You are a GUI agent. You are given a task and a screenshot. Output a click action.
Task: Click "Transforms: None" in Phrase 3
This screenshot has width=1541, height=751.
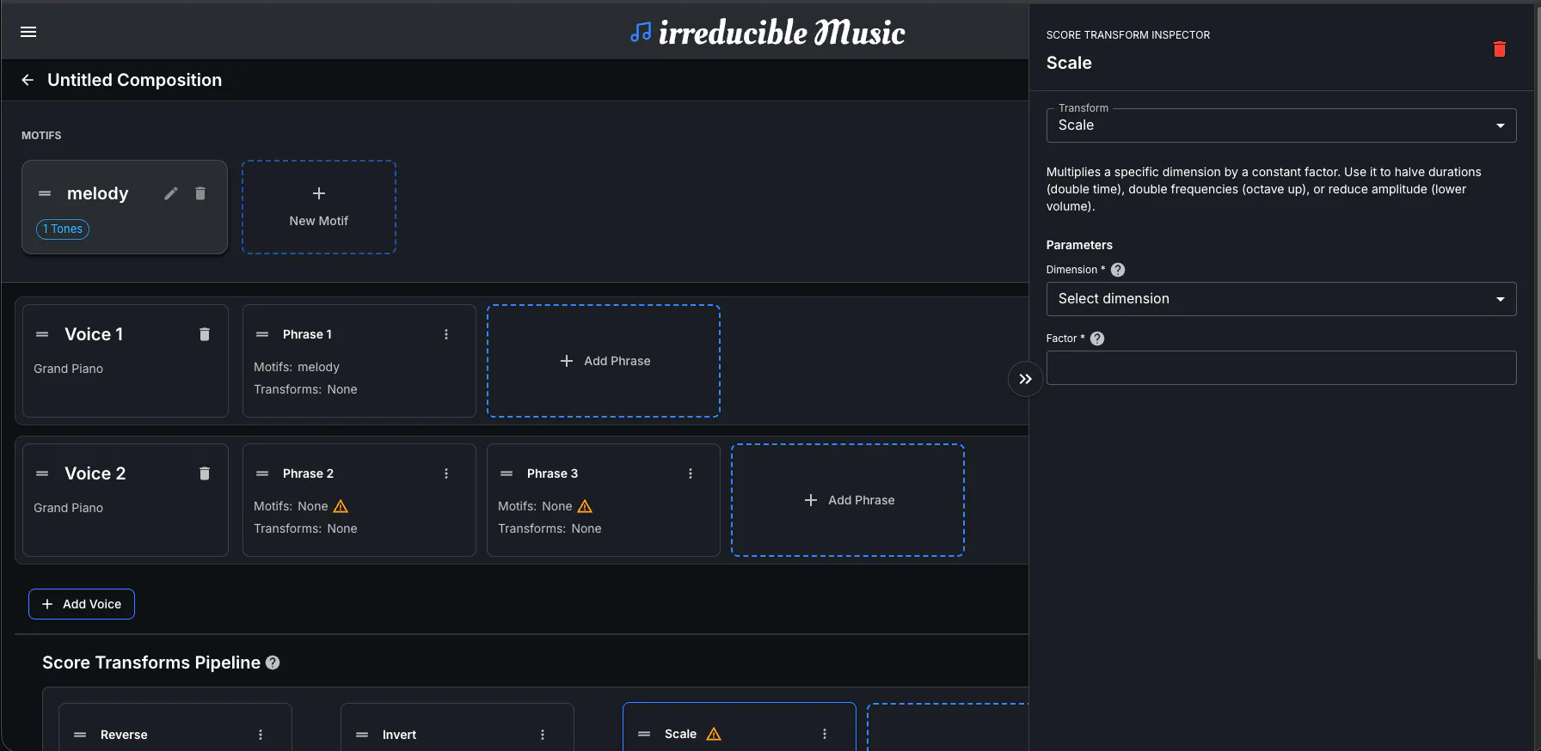coord(549,528)
